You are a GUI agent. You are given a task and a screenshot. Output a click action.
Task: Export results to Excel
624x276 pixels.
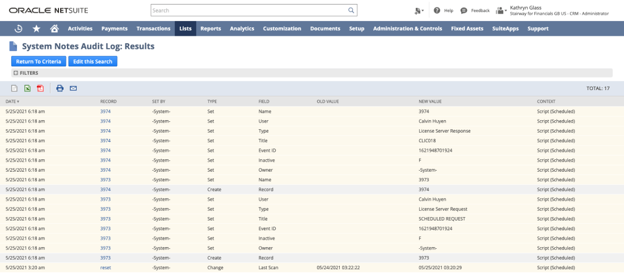coord(27,88)
